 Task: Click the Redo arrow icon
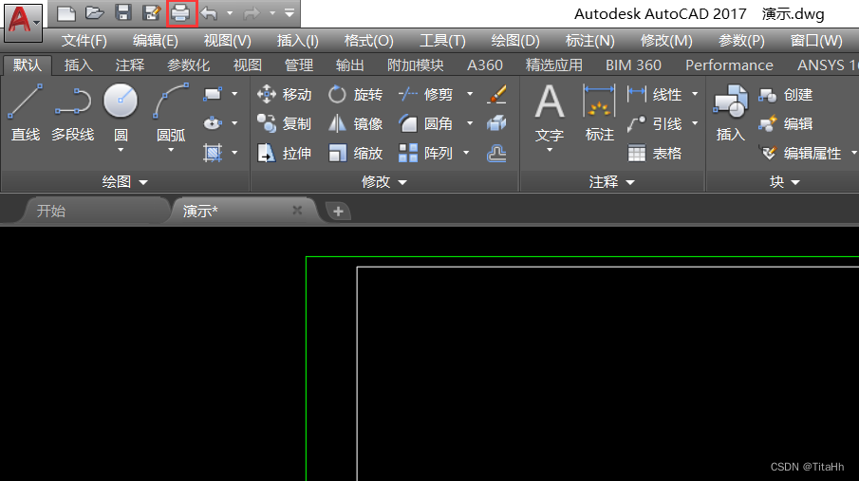point(252,13)
